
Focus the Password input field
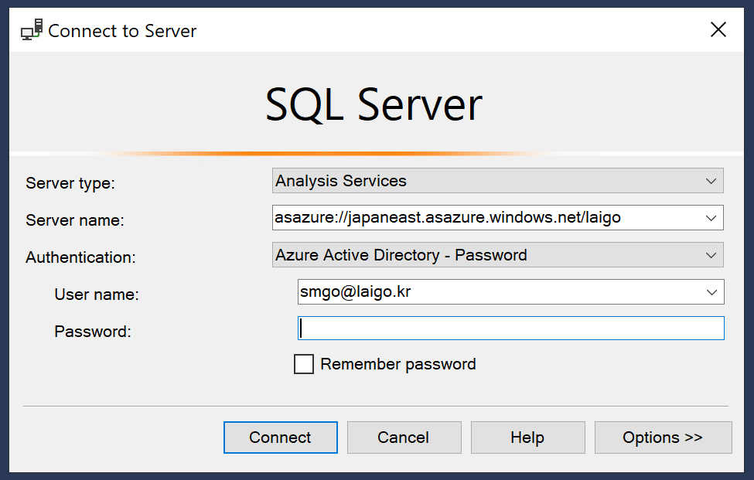point(510,329)
